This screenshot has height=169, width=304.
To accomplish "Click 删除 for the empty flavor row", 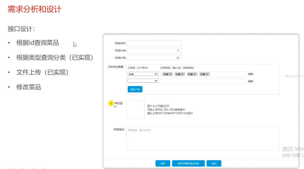I will coord(251,81).
